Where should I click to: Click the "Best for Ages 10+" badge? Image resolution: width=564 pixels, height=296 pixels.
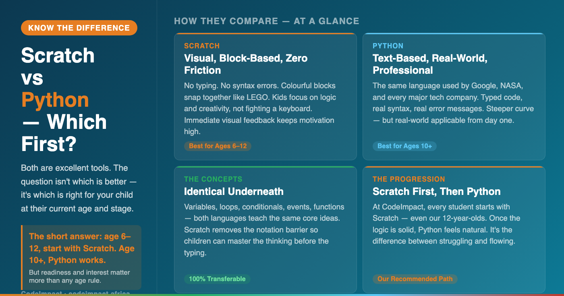pos(404,146)
